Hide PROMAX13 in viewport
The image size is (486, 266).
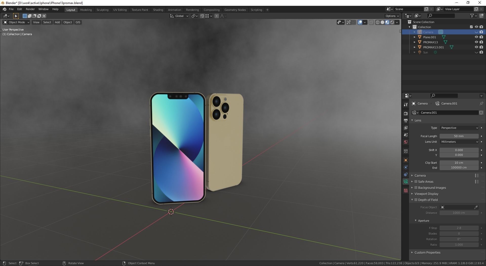click(476, 42)
